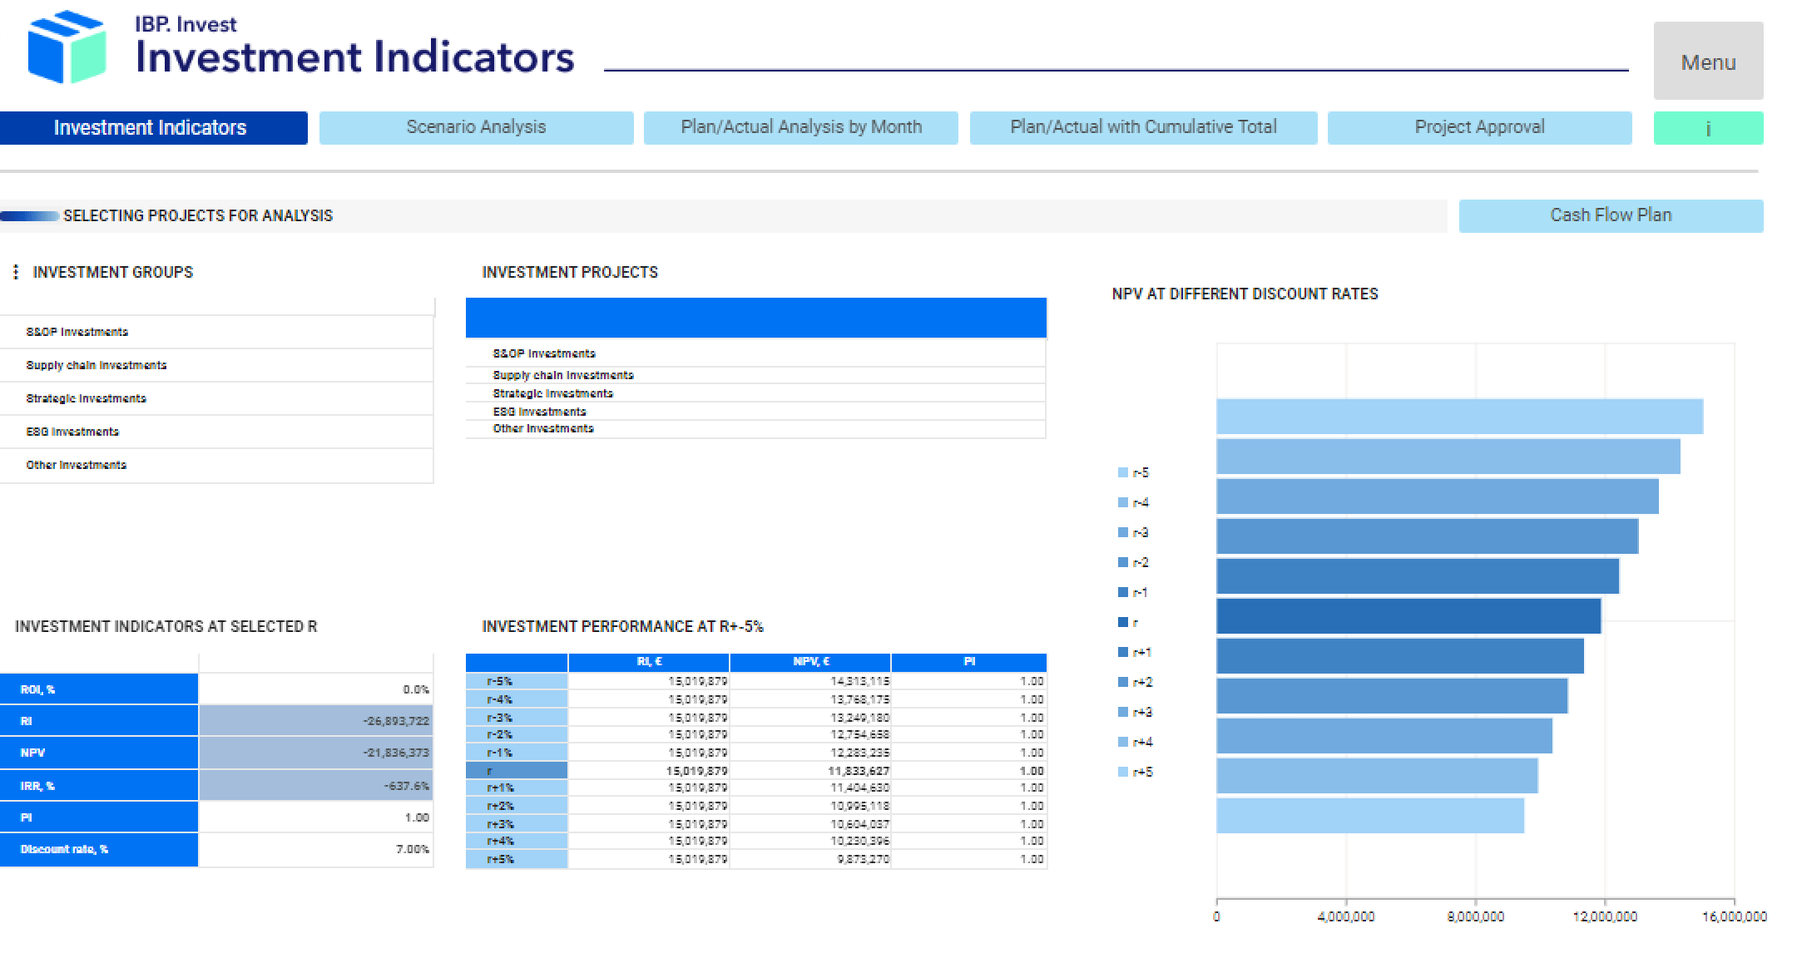1802x953 pixels.
Task: Open the Menu button
Action: point(1707,62)
